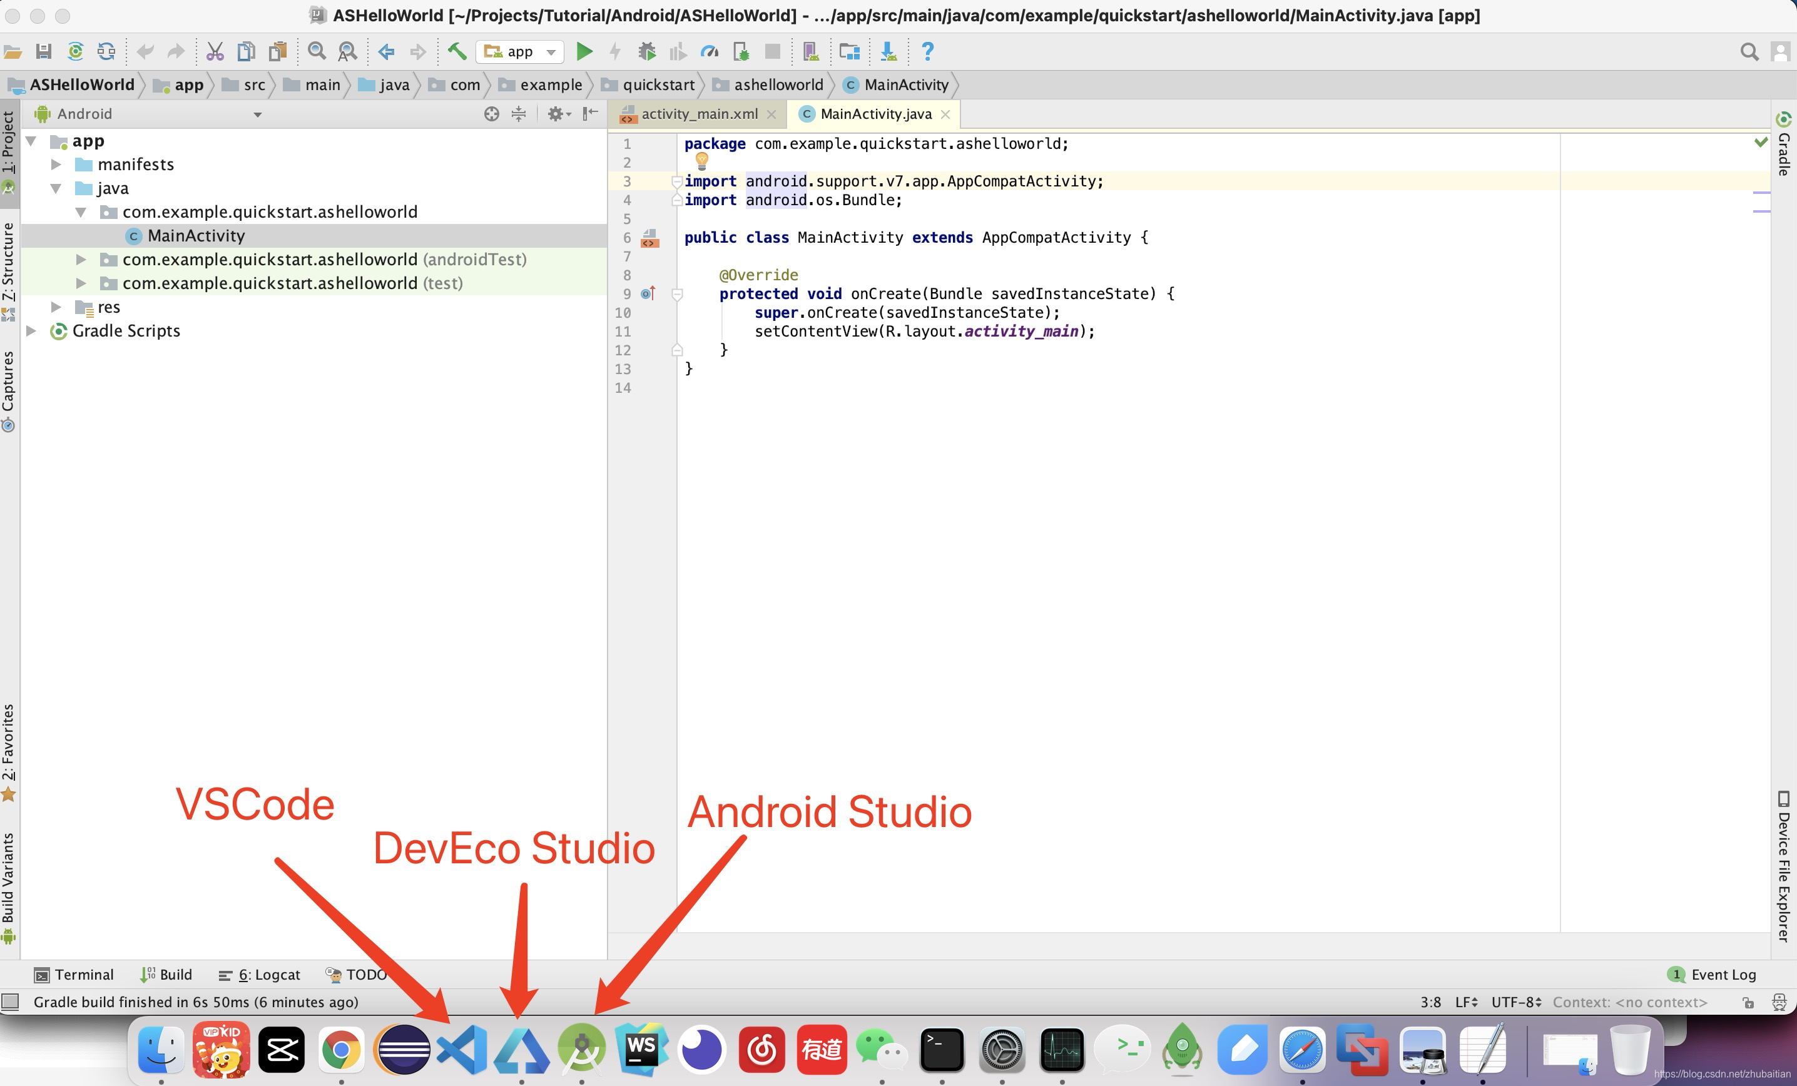Click the Find magnifier icon
Screen dimensions: 1797x1086
coord(317,52)
